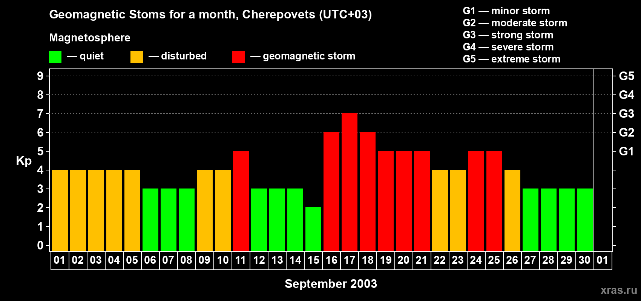Select the red bar for day 11
Screen dimensions: 641x301
[x=241, y=201]
